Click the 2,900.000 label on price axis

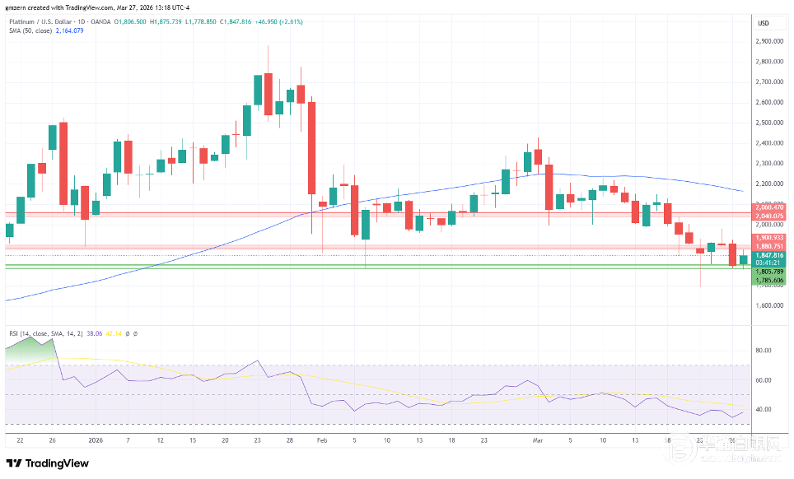coord(768,41)
